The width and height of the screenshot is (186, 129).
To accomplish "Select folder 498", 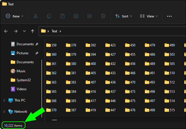I will click(150, 110).
